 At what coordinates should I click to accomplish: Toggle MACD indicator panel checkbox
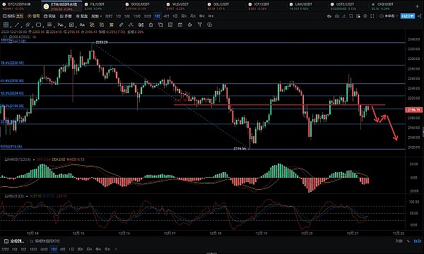[6, 159]
